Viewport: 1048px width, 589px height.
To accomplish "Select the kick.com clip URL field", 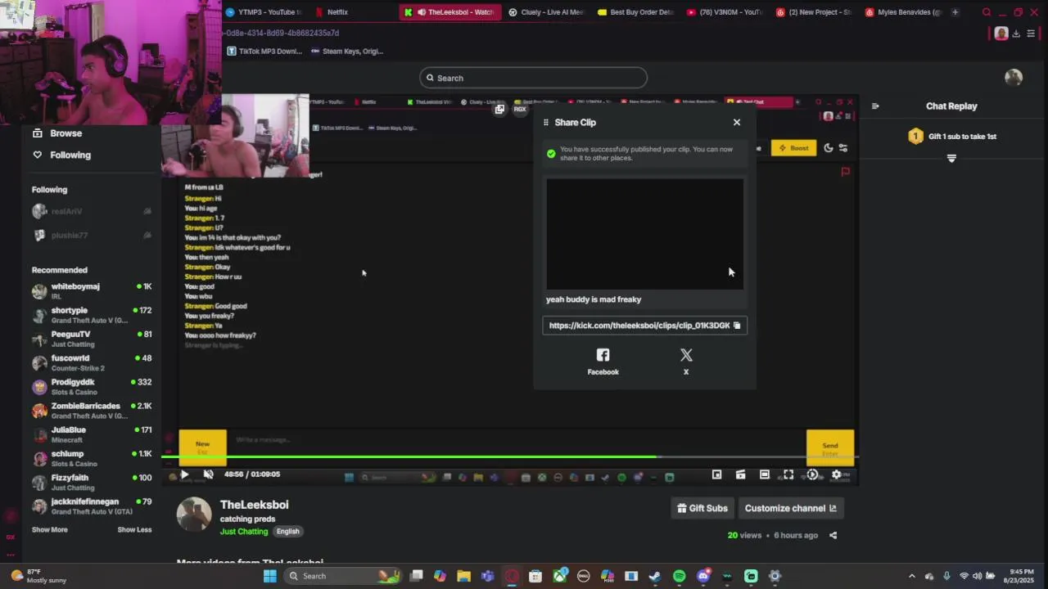I will click(644, 326).
